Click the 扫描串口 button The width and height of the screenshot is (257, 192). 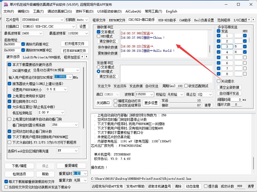13,26
